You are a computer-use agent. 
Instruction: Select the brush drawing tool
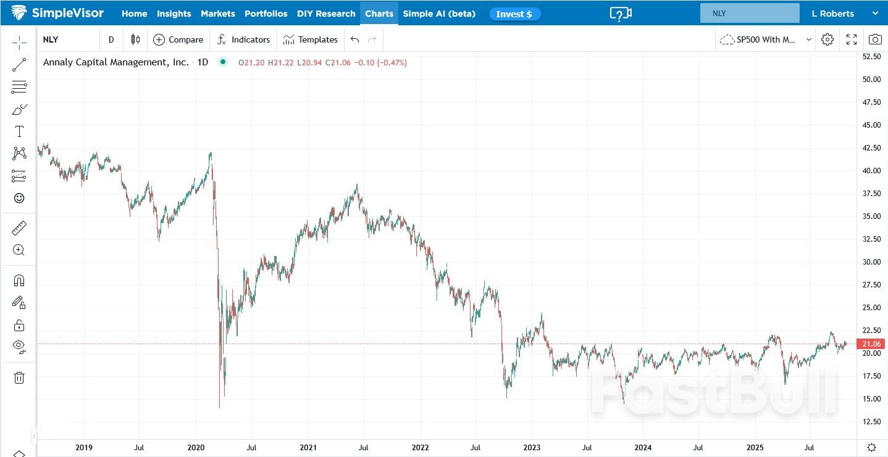point(19,109)
